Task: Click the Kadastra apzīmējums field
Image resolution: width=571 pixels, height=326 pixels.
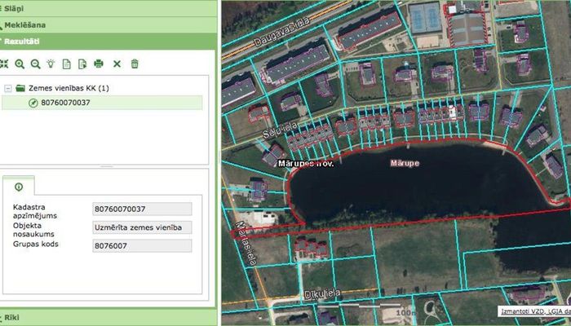Action: 142,209
